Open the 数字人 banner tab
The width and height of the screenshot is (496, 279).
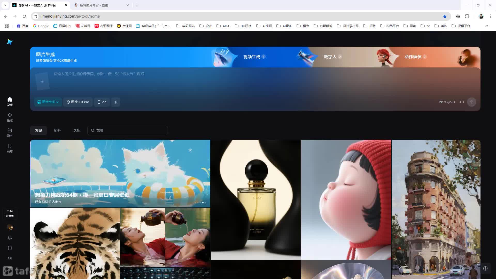pos(333,57)
